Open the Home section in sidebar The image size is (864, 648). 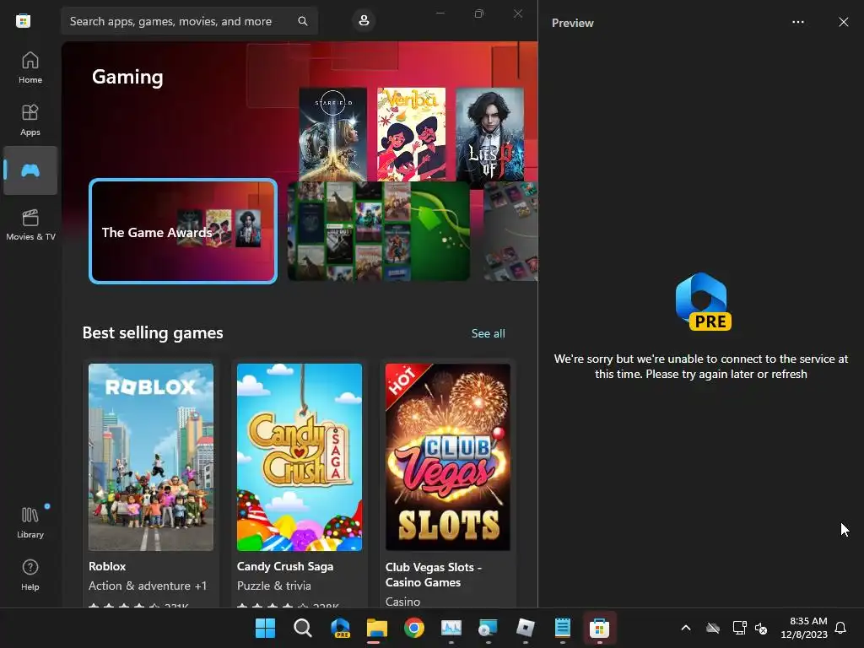[x=30, y=67]
